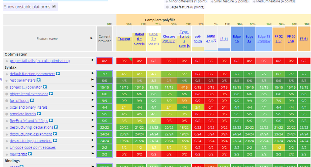Expand new.target subtests arrow

click(93, 153)
